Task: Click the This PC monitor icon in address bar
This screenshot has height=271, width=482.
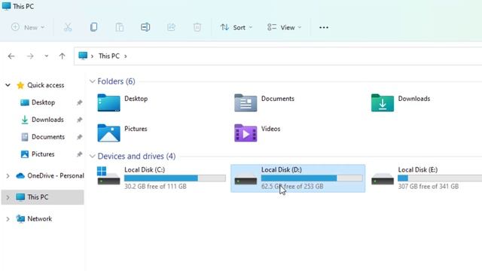Action: 83,56
